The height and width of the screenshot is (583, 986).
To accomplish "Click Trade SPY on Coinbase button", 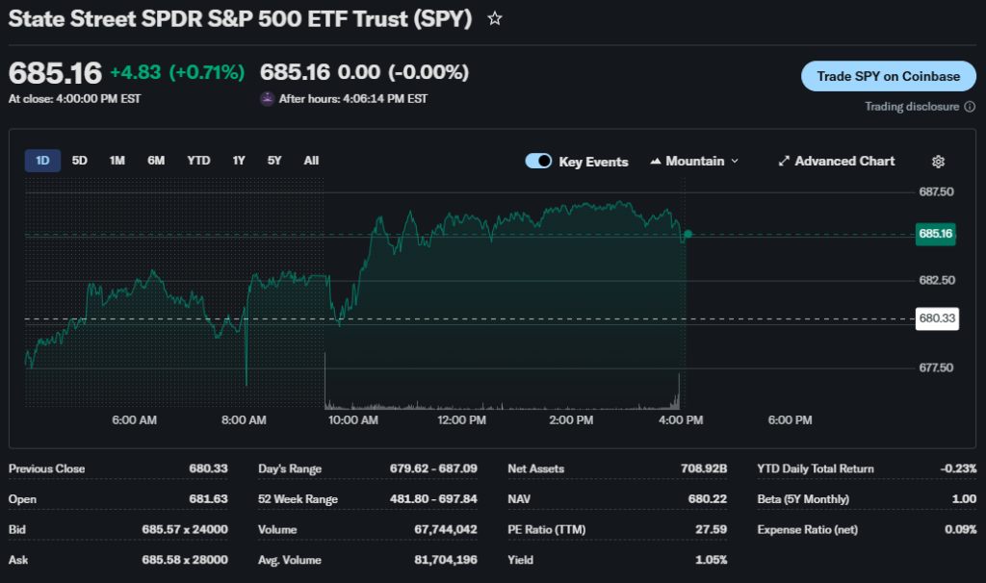I will tap(888, 76).
